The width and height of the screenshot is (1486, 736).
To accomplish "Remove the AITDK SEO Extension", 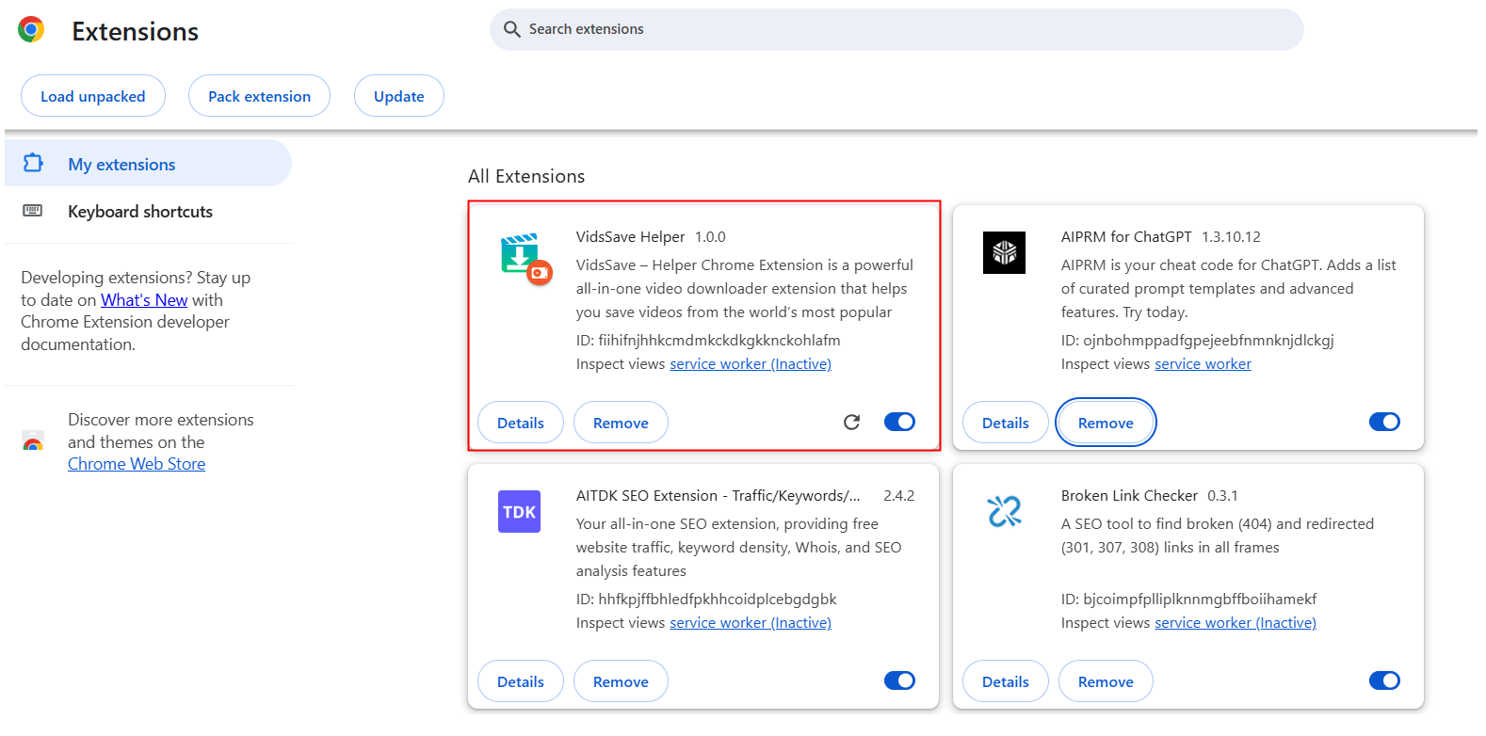I will pos(621,681).
